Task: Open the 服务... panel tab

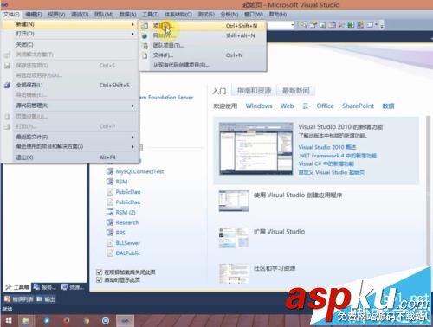Action: [x=45, y=287]
